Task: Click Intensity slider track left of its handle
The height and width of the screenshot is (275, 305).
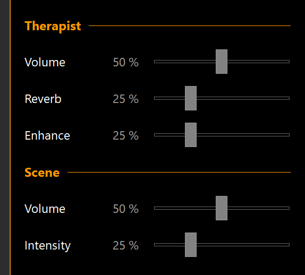Action: 170,245
